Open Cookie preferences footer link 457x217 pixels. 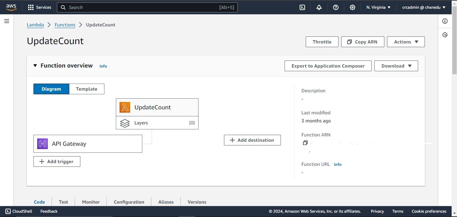[429, 211]
